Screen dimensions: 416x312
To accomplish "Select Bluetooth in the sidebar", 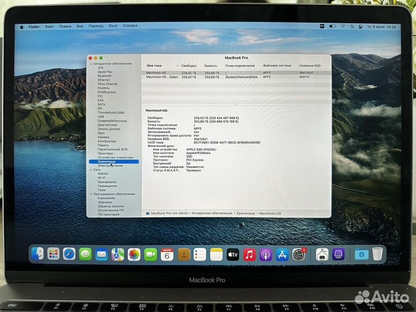I will [105, 76].
